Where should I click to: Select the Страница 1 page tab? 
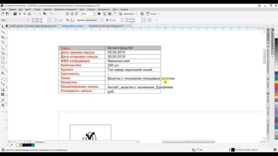(x=40, y=142)
